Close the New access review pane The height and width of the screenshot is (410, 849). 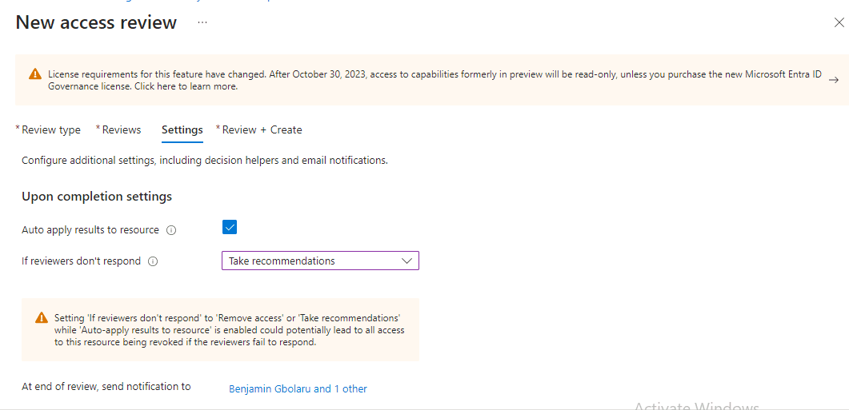[839, 22]
